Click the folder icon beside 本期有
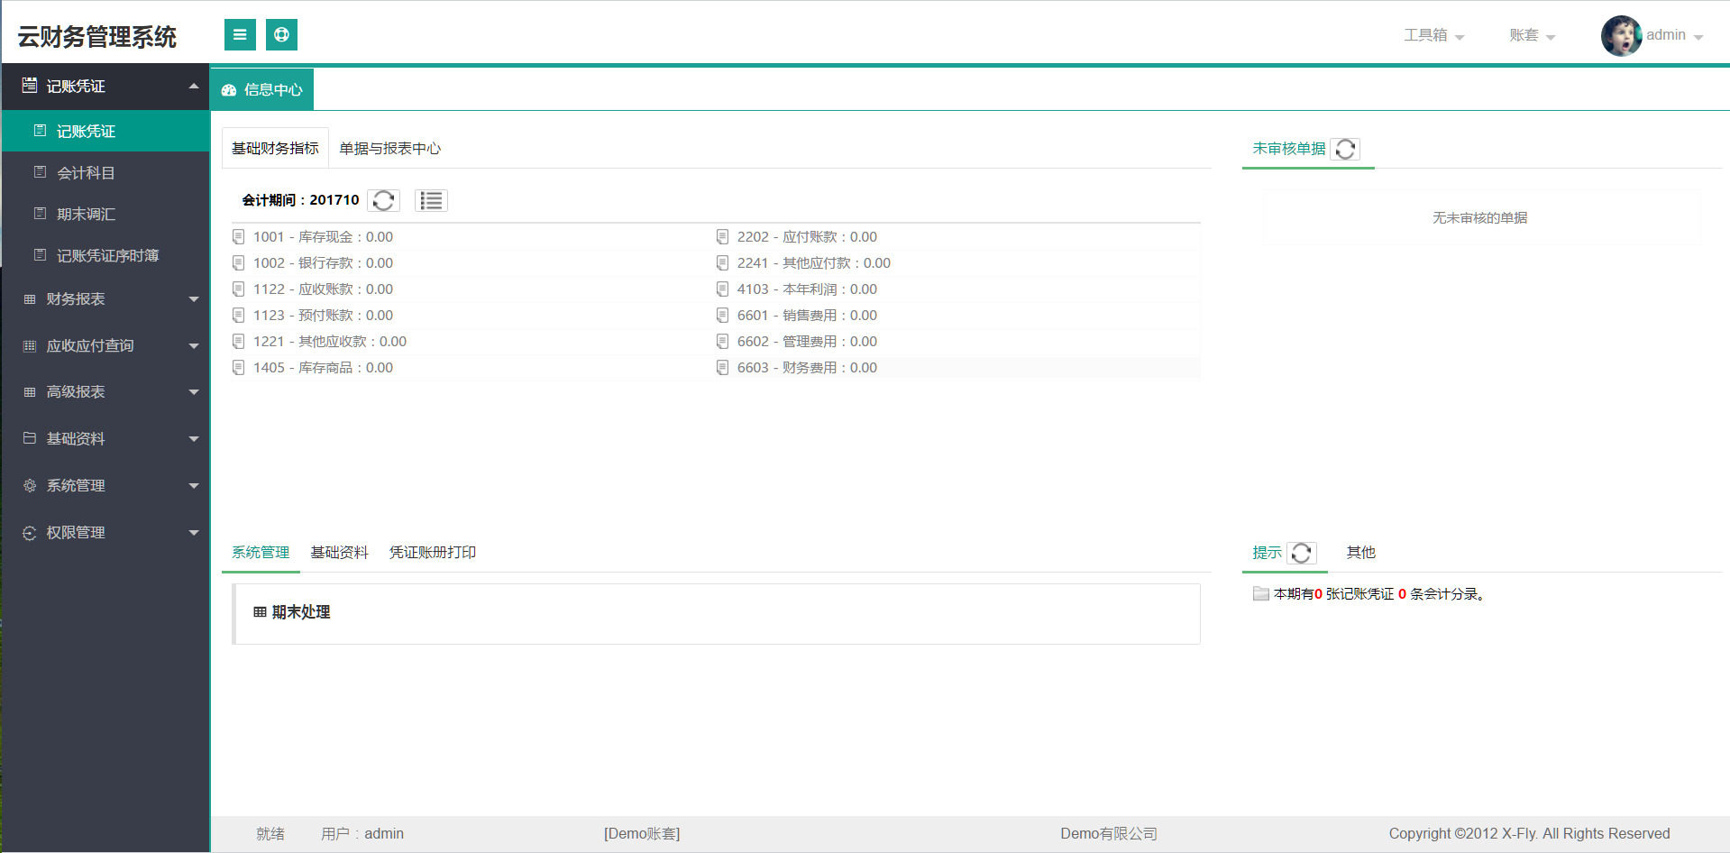The width and height of the screenshot is (1730, 853). click(x=1261, y=594)
